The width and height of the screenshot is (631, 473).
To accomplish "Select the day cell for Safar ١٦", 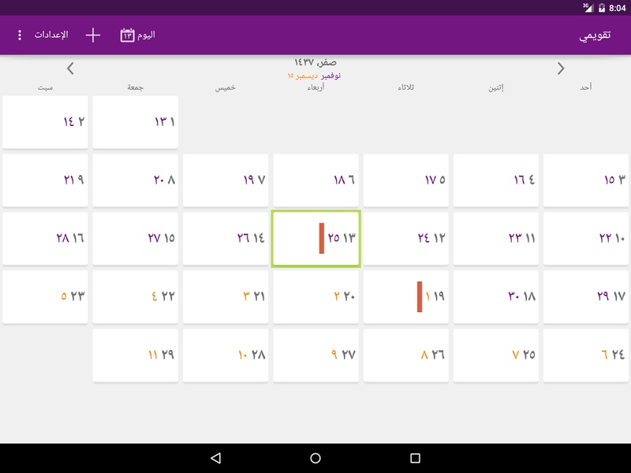I will (x=45, y=238).
